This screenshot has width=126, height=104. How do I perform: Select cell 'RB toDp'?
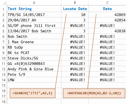[34, 47]
